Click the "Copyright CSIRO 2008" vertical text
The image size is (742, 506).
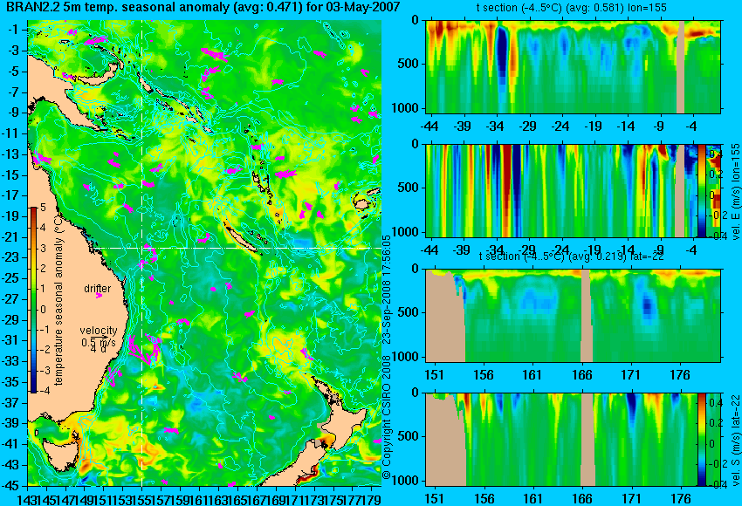[387, 417]
